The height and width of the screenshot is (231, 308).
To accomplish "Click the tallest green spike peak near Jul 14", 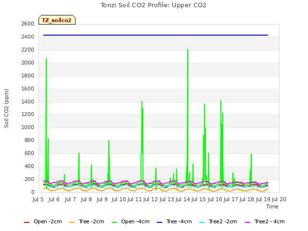I will pos(188,50).
